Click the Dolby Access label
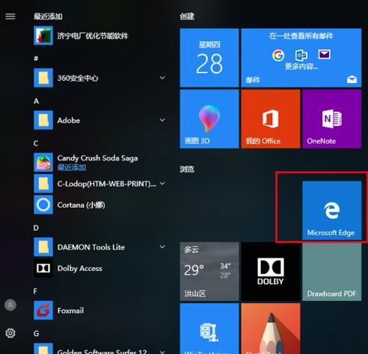This screenshot has height=354, width=368. pyautogui.click(x=80, y=269)
